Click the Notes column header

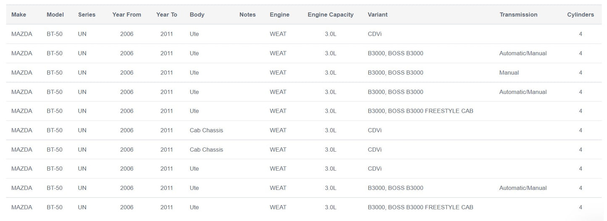pyautogui.click(x=247, y=15)
